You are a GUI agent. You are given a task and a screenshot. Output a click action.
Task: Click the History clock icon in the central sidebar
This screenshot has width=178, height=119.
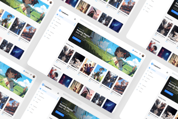click(x=47, y=33)
